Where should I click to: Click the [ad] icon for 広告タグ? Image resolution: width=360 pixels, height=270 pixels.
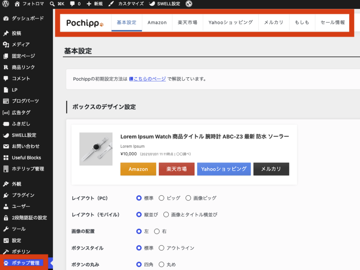pos(6,113)
